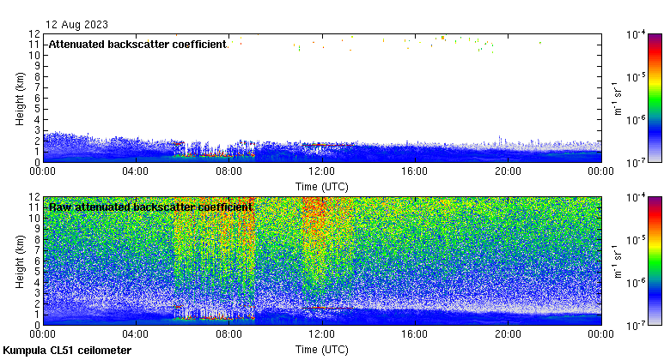Click the bottom plot's color scale bar
The width and height of the screenshot is (670, 360).
[x=655, y=261]
